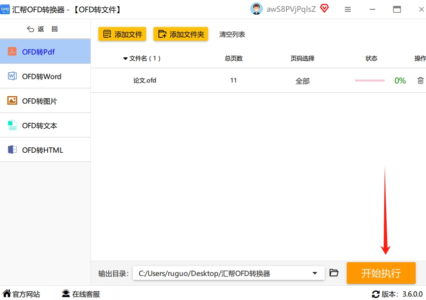
Task: Click the user avatar icon
Action: 256,9
